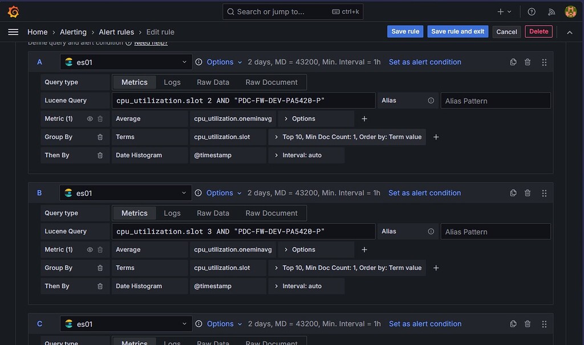Click the Alias Pattern input in query A
The width and height of the screenshot is (584, 345).
click(495, 100)
